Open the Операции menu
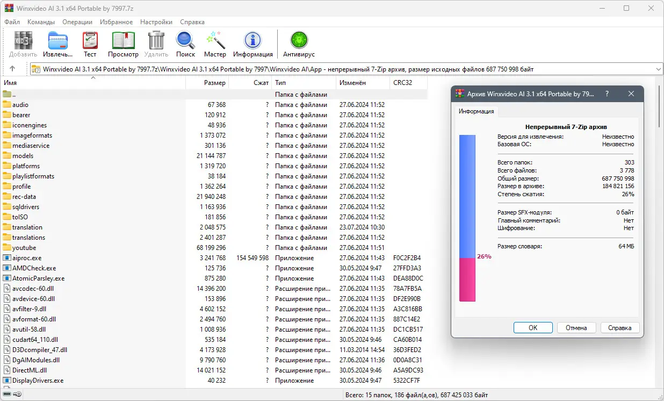Image resolution: width=664 pixels, height=401 pixels. [x=77, y=22]
